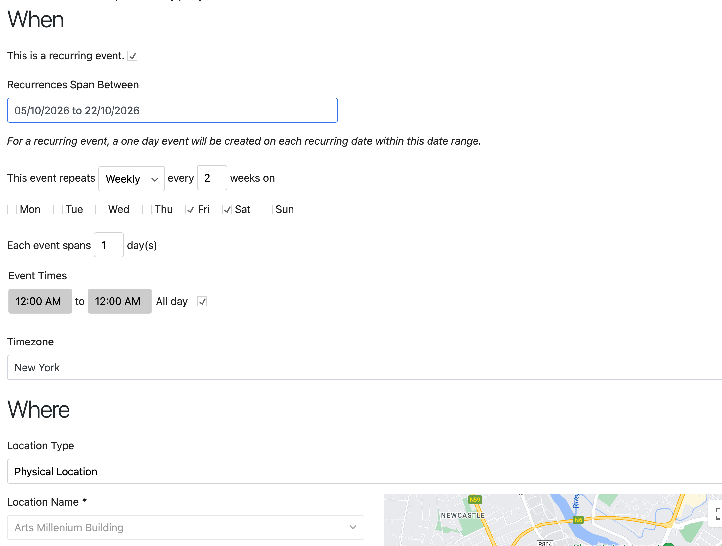
Task: Click the event span days field
Action: 109,245
